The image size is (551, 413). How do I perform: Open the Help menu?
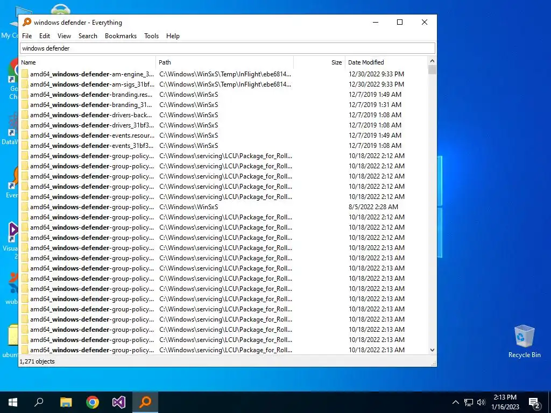pyautogui.click(x=173, y=36)
